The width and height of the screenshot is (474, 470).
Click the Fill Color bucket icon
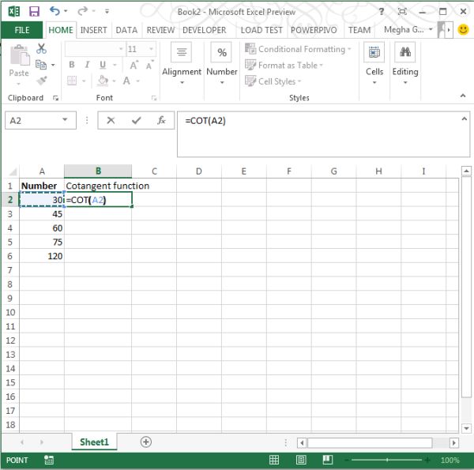(103, 81)
